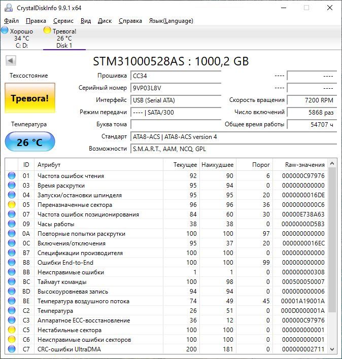
Task: Click the blue health circle beside Хорошо
Action: [5, 30]
